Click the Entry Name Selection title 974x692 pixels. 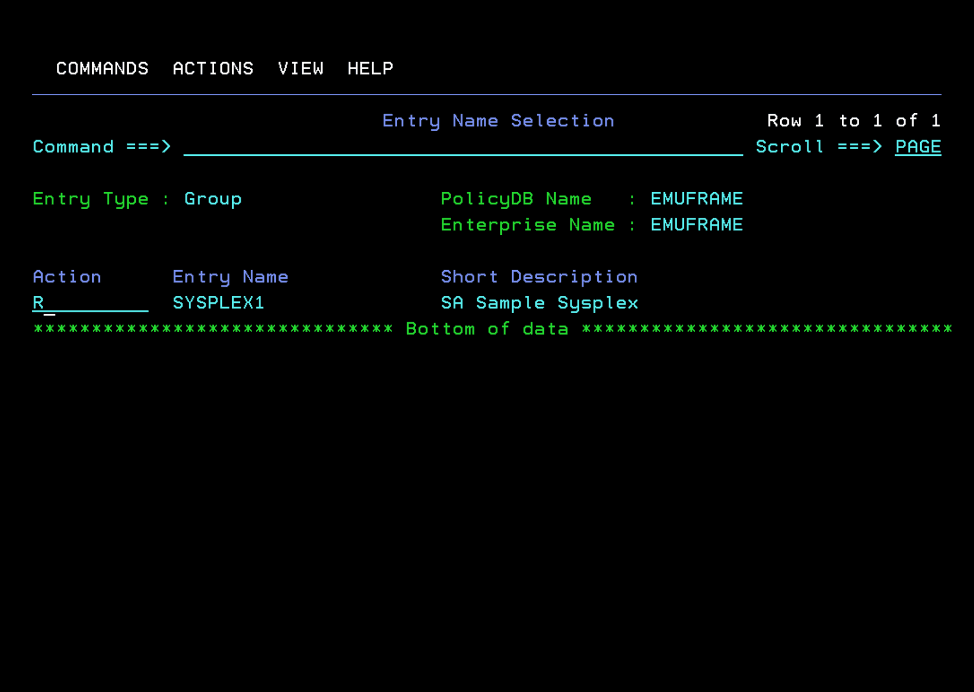[498, 120]
